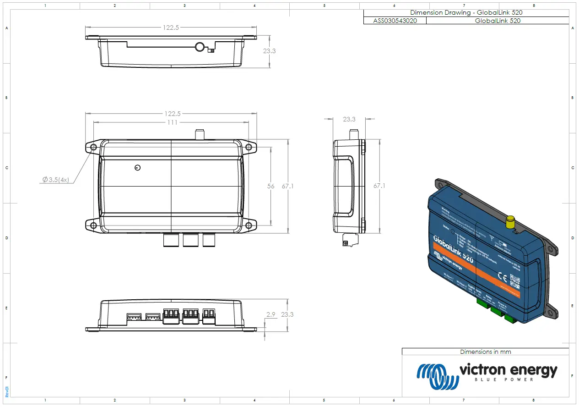Select the Dimension Drawing - GlobalLink 520 title
579x407 pixels.
[x=465, y=12]
